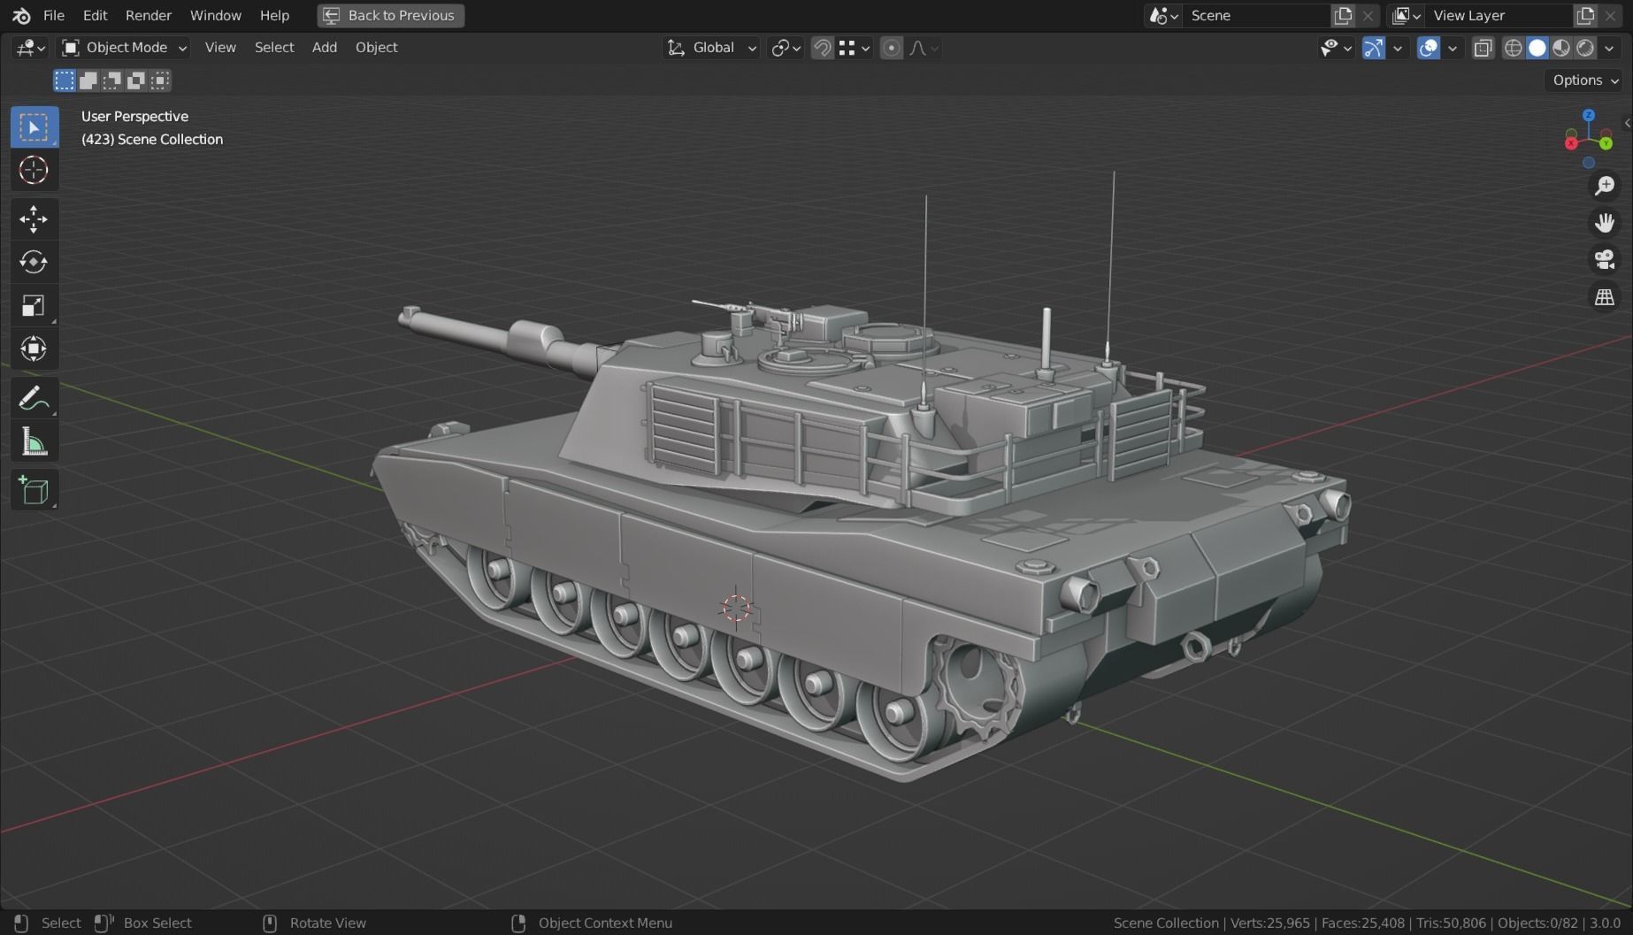Open the Window menu
1633x935 pixels.
pyautogui.click(x=215, y=15)
